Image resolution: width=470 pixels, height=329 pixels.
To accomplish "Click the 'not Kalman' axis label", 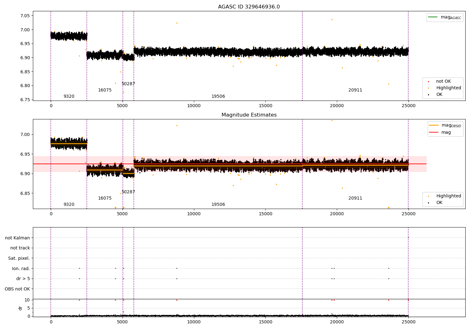I will pyautogui.click(x=18, y=238).
